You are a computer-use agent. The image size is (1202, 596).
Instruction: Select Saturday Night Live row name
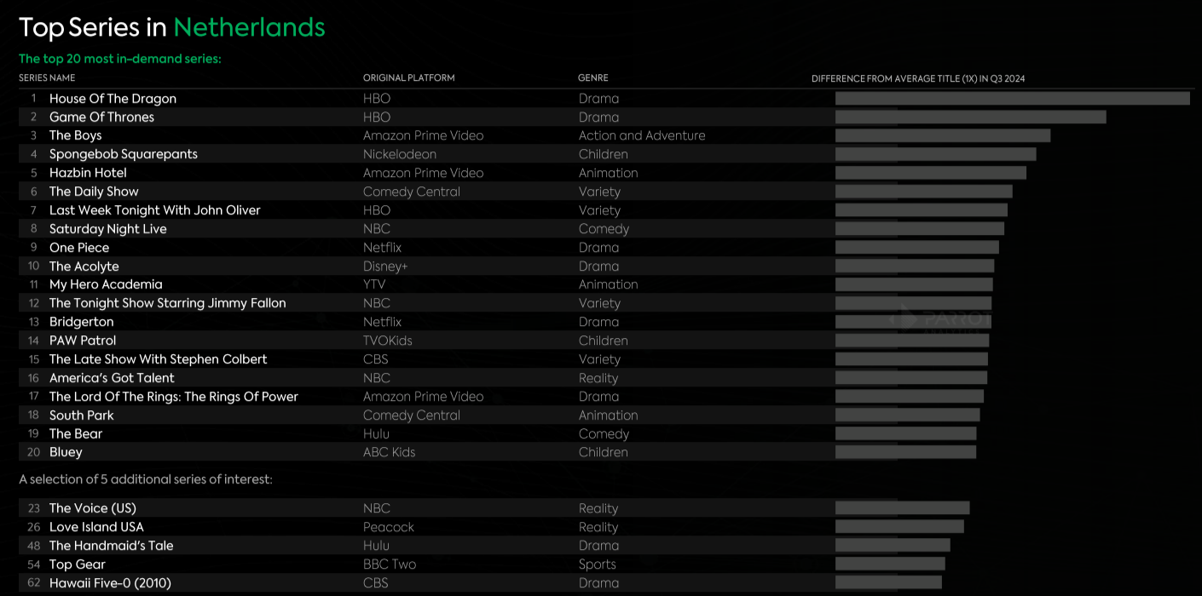[x=108, y=229]
